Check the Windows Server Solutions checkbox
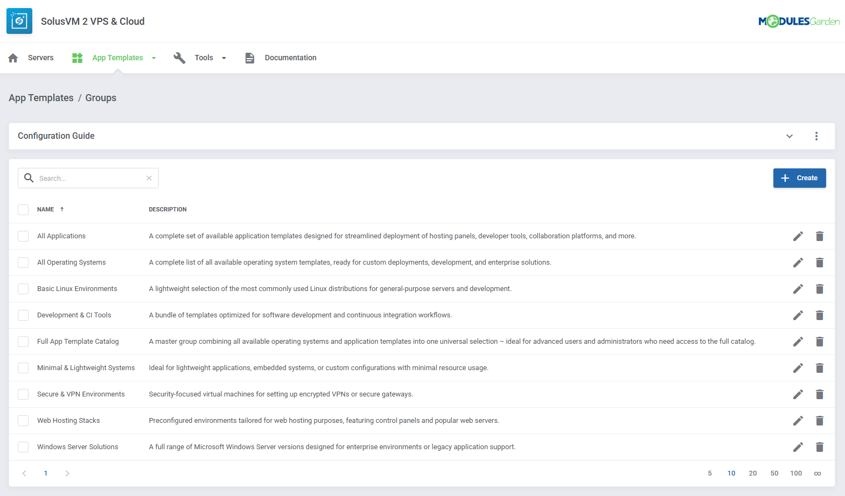The image size is (845, 496). 23,447
